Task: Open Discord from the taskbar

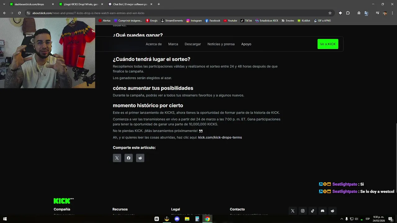Action: (177, 219)
